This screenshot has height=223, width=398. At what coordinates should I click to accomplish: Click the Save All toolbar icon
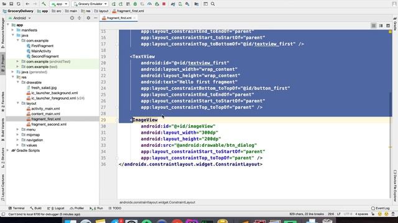(11, 4)
